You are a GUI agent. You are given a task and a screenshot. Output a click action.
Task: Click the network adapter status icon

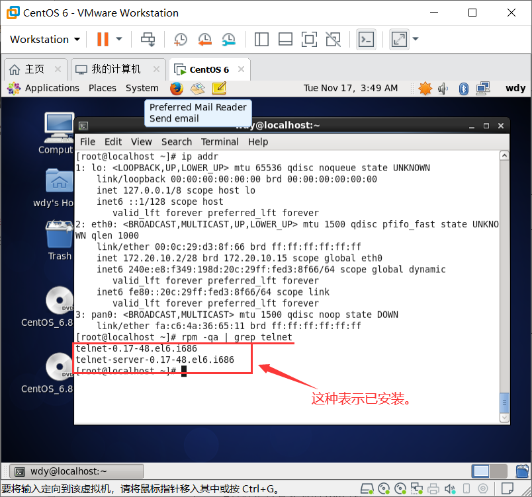417,488
